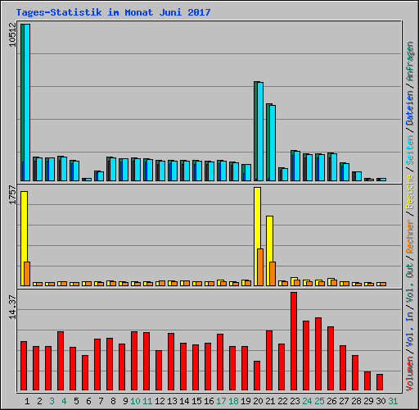The image size is (419, 410).
Task: Click the tallest red volume bar for day 23
Action: coord(294,341)
